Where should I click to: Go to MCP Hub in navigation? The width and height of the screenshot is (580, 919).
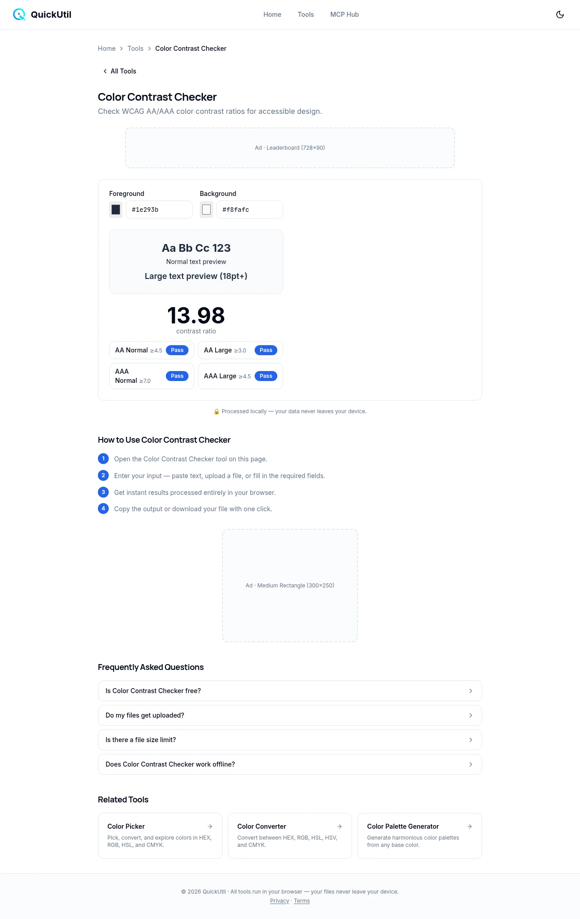(x=344, y=15)
